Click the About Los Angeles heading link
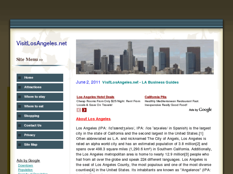Viewport: 233px width, 174px height. point(93,119)
